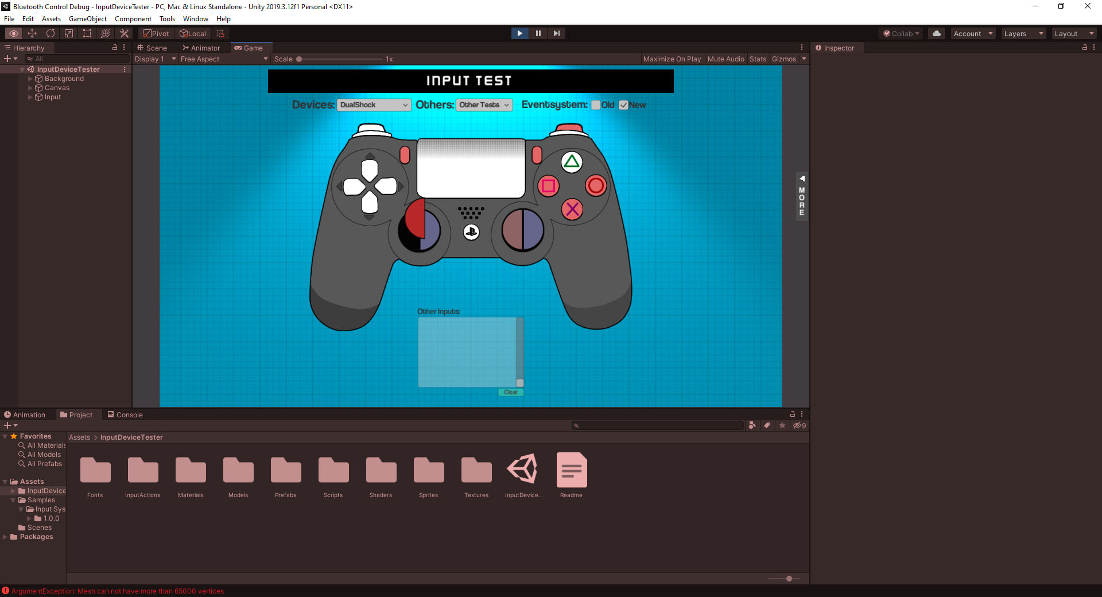Open the InputActions folder
This screenshot has width=1102, height=597.
coord(143,476)
